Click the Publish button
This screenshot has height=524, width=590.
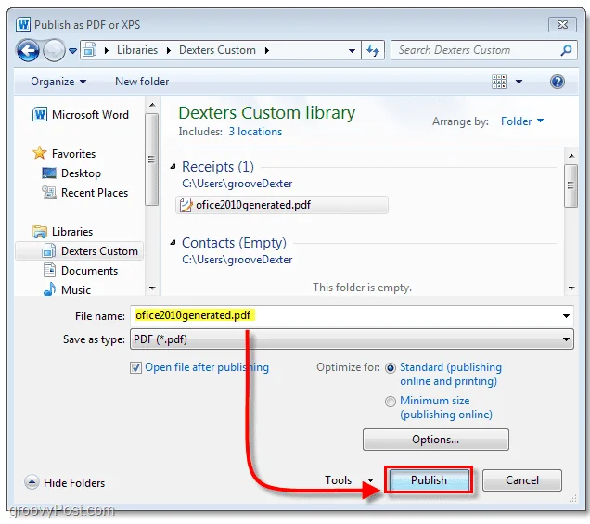click(429, 480)
